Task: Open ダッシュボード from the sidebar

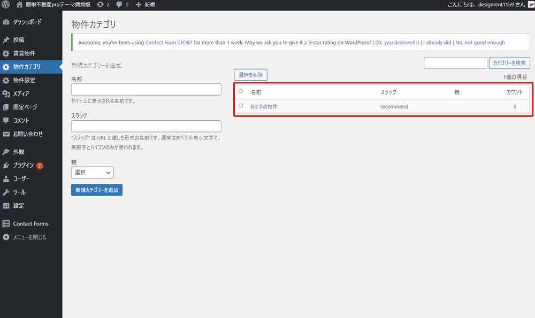Action: [x=27, y=22]
